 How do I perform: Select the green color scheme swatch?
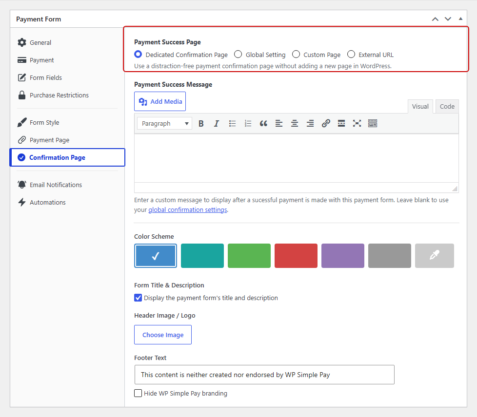tap(249, 256)
